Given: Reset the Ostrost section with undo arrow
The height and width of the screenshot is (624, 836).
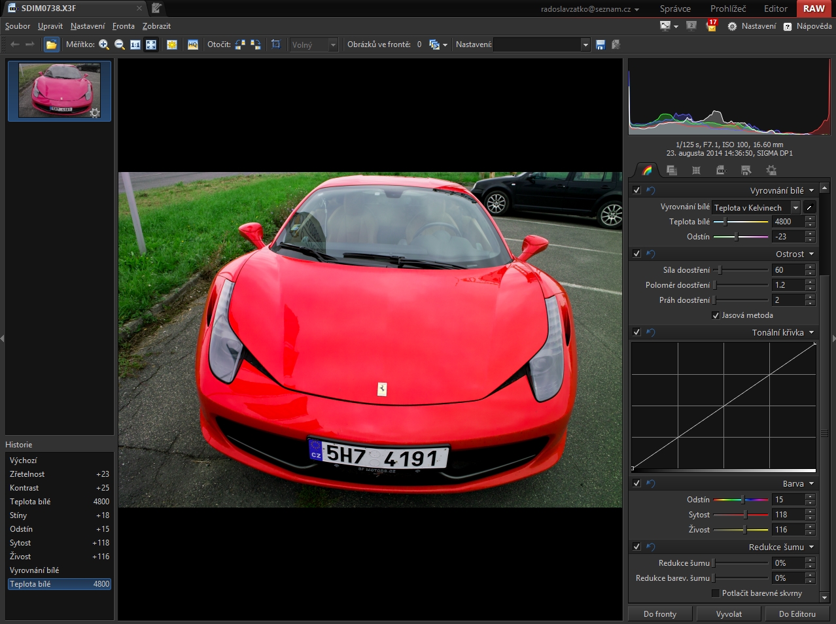Looking at the screenshot, I should click(651, 254).
